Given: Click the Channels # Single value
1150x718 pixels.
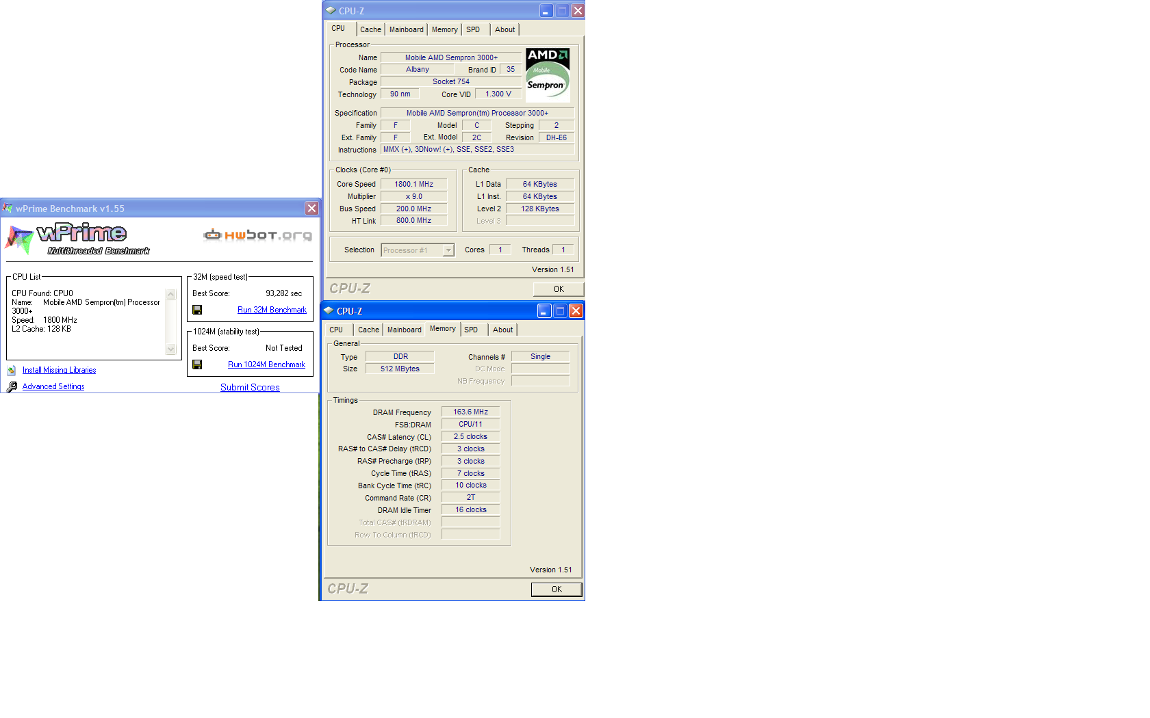Looking at the screenshot, I should point(541,356).
